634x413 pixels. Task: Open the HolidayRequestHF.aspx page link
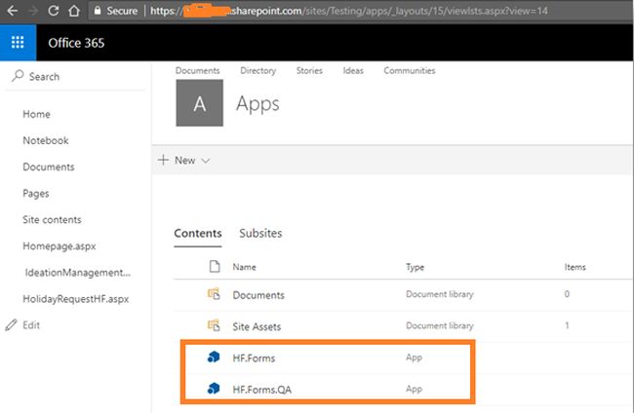tap(76, 299)
